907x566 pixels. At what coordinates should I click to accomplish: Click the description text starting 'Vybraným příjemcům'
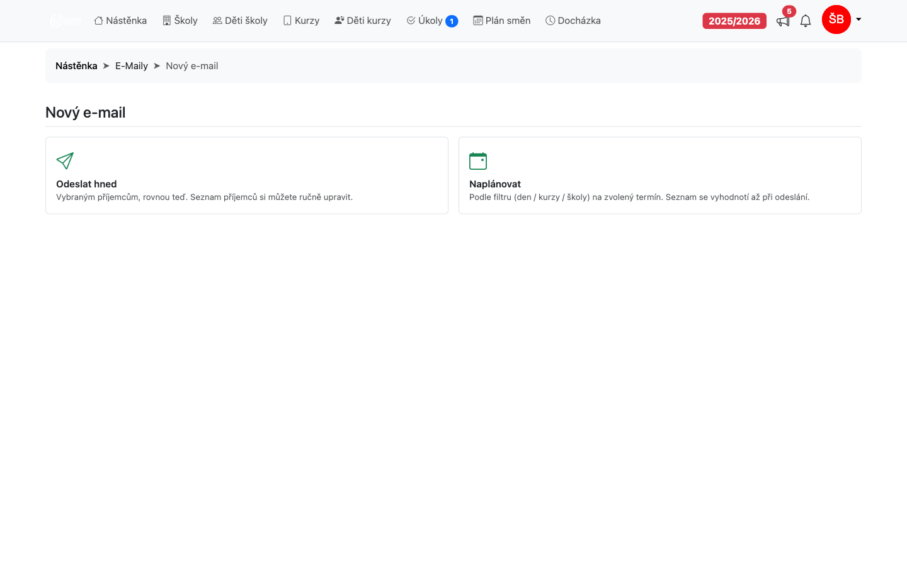pos(205,197)
